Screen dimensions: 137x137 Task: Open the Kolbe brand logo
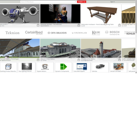96,33
